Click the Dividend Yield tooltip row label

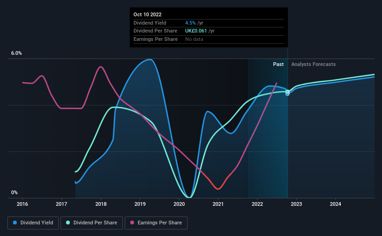(150, 23)
